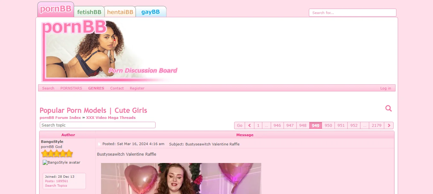Open the thread title 'Popular Porn Models | Cute Girls'
Image resolution: width=433 pixels, height=194 pixels.
point(93,110)
